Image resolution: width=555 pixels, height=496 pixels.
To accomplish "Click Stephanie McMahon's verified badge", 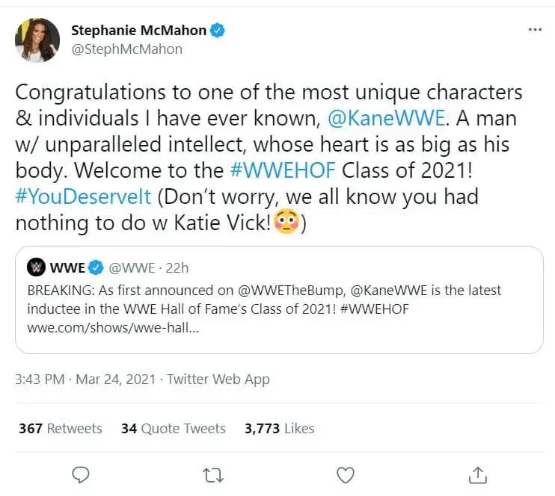I will [218, 31].
